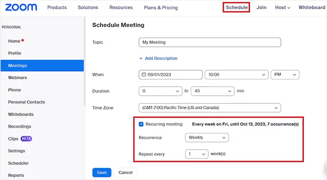The image size is (327, 180).
Task: Click the red notification dot near Home
Action: pyautogui.click(x=23, y=40)
